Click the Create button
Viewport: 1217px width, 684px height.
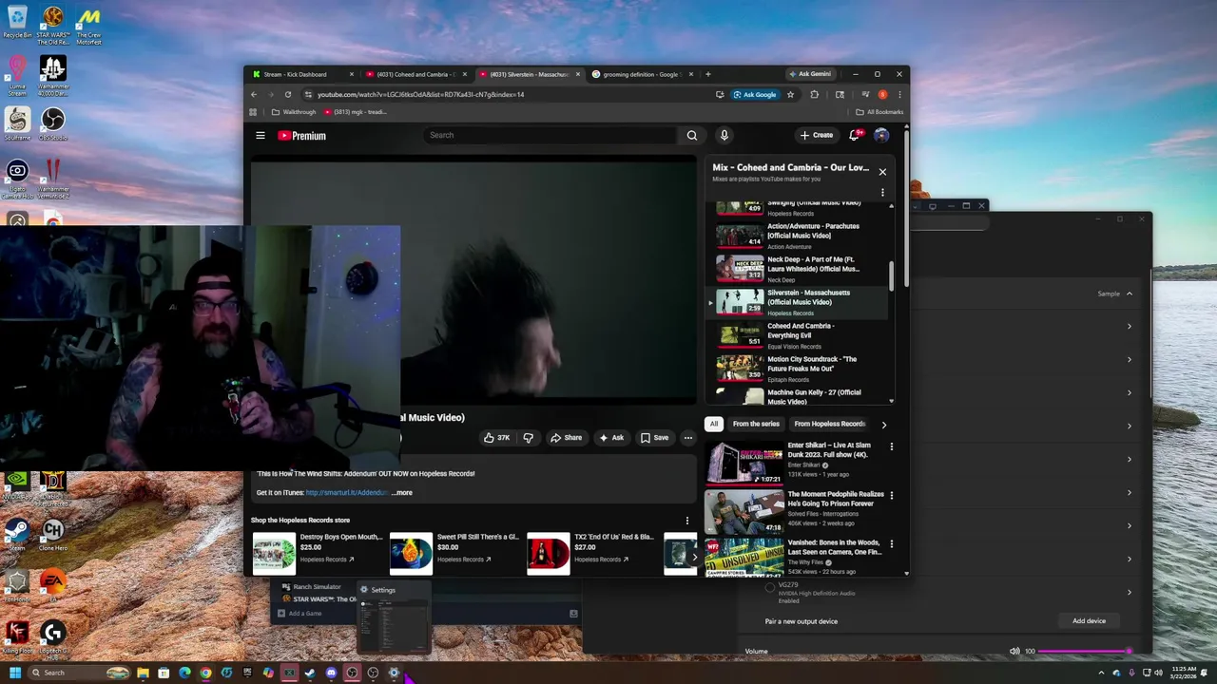pyautogui.click(x=817, y=135)
